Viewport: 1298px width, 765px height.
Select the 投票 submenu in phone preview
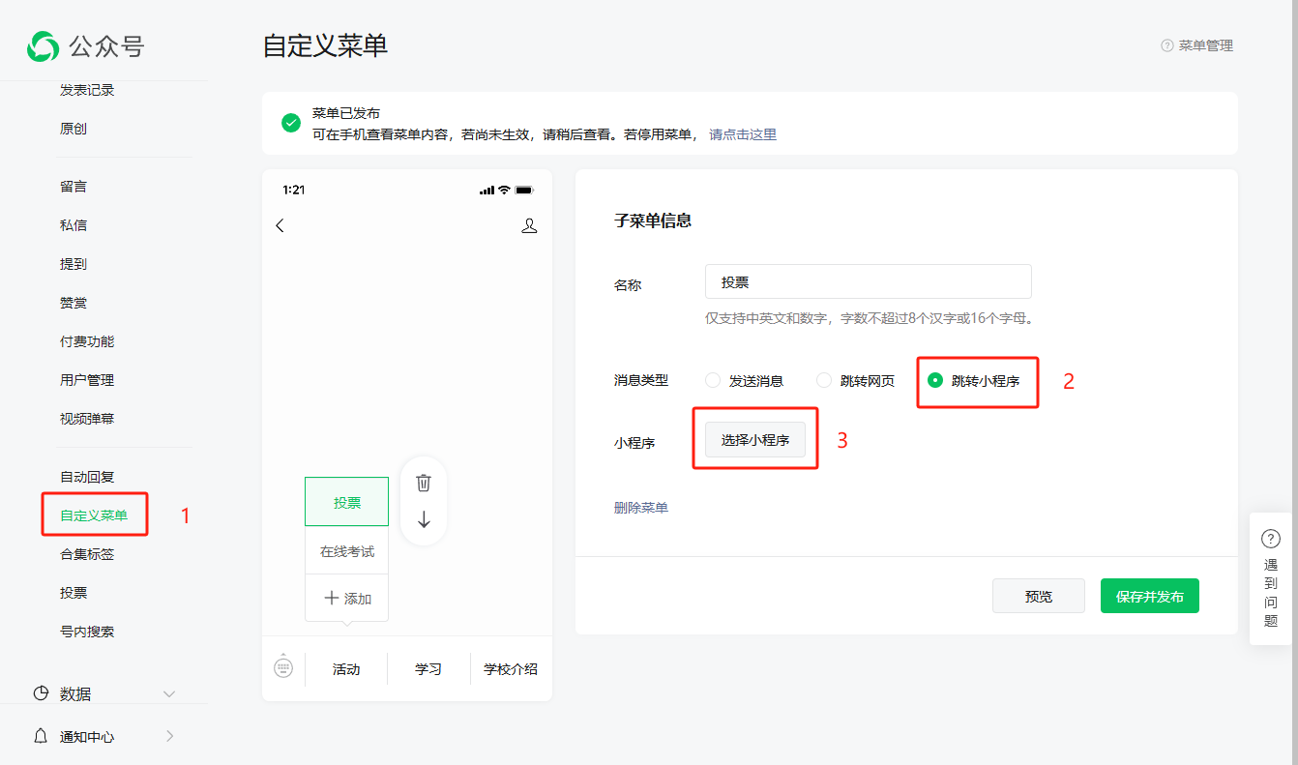pos(347,502)
